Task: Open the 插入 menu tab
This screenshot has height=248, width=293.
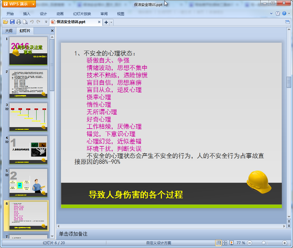Action: coord(27,14)
